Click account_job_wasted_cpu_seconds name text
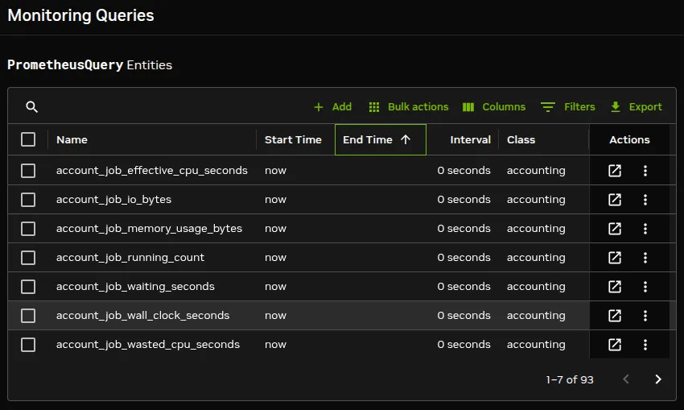 tap(148, 345)
